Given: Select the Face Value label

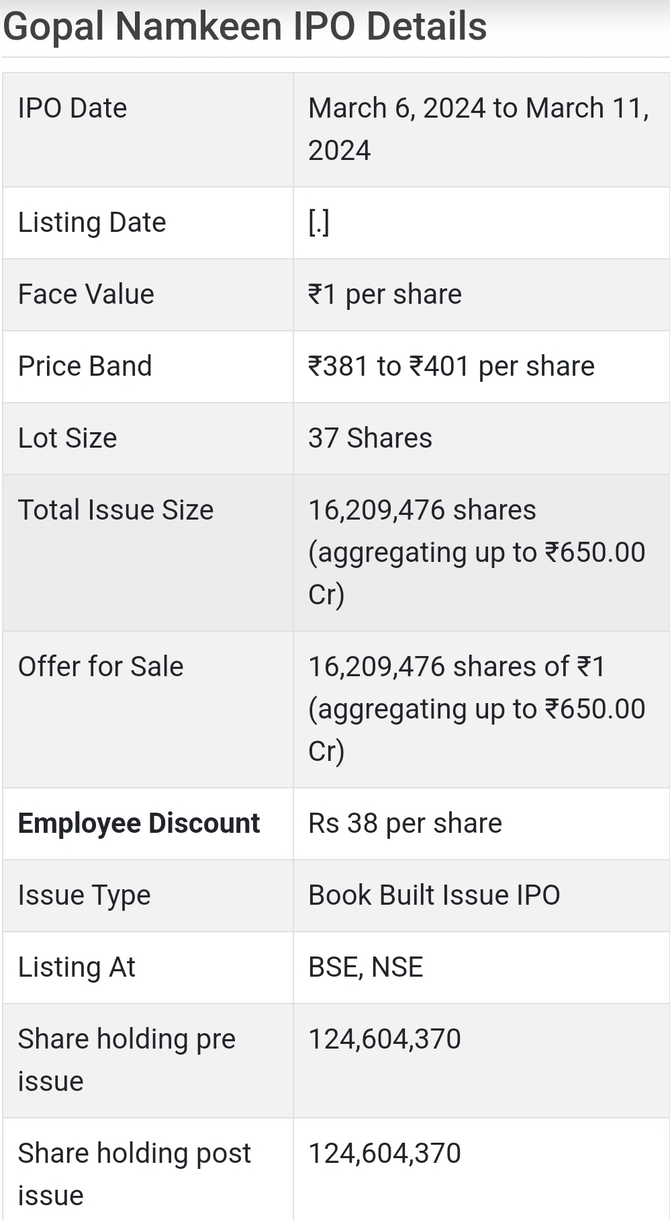Looking at the screenshot, I should 86,294.
